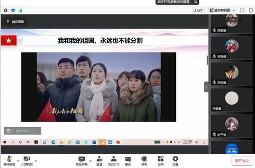Screen dimensions: 255x168
Task: Toggle 解除静音 microphone button
Action: point(9,161)
